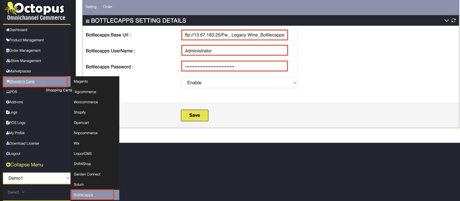
Task: Click the Product Management tag icon
Action: click(8, 40)
